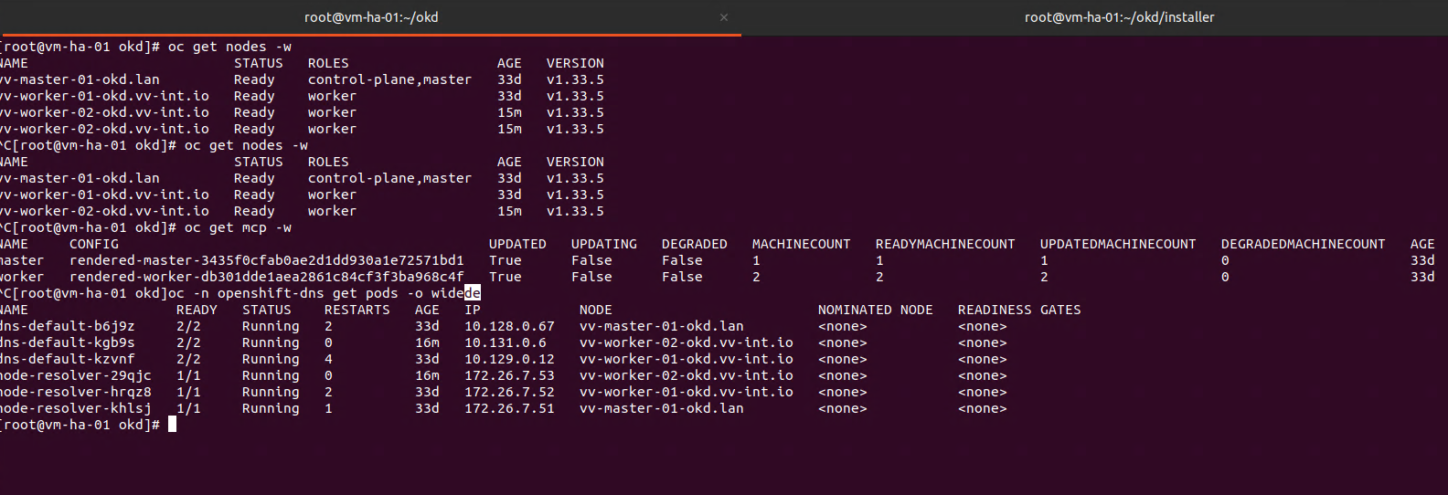Click the READINESS GATES column header

1018,310
